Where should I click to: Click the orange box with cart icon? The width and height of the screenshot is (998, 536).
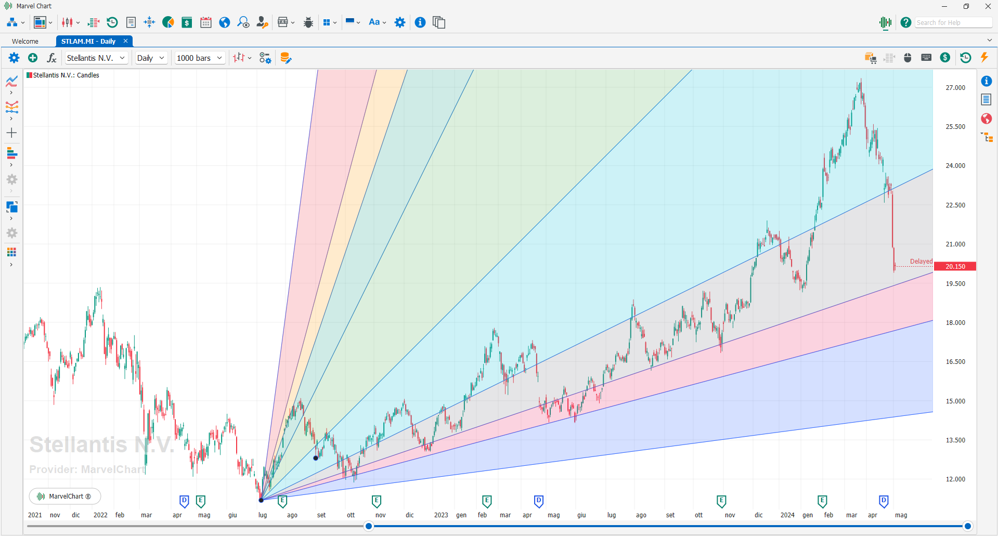(870, 58)
